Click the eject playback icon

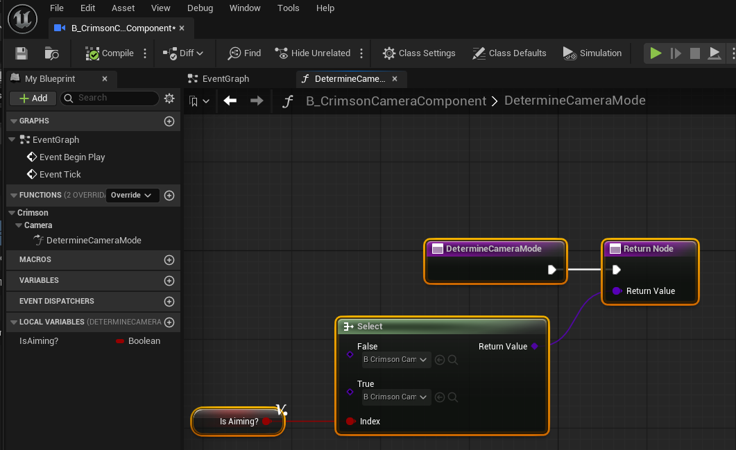pyautogui.click(x=714, y=53)
